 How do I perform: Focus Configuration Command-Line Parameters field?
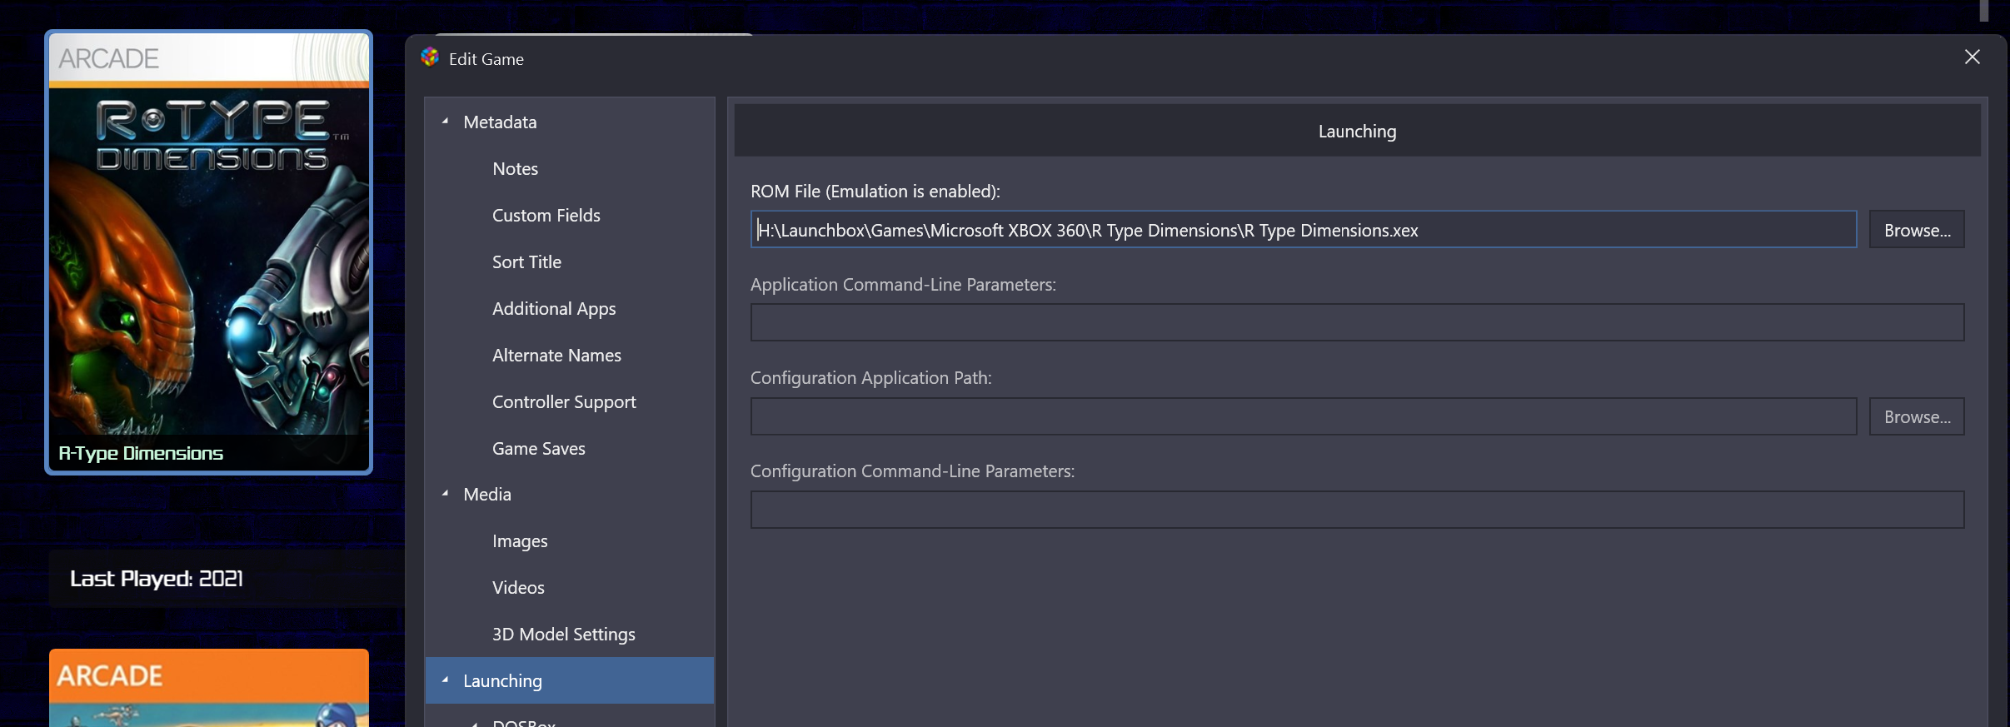point(1357,510)
